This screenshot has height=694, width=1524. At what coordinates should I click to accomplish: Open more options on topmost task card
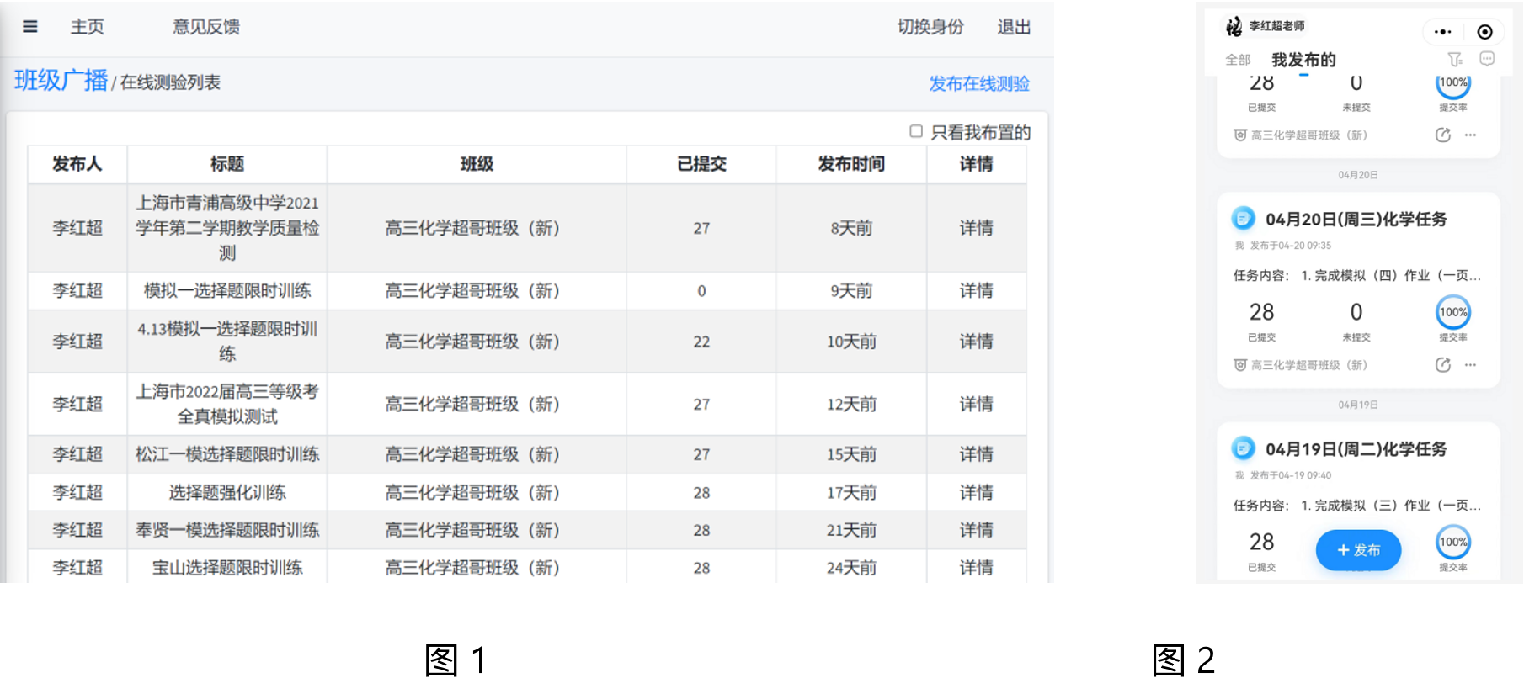1470,135
